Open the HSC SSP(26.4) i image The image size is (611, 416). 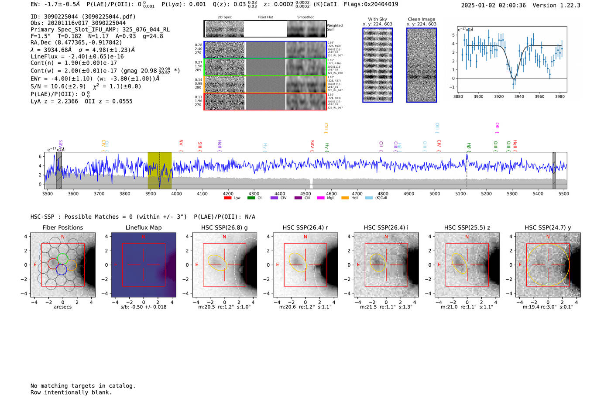coord(386,265)
